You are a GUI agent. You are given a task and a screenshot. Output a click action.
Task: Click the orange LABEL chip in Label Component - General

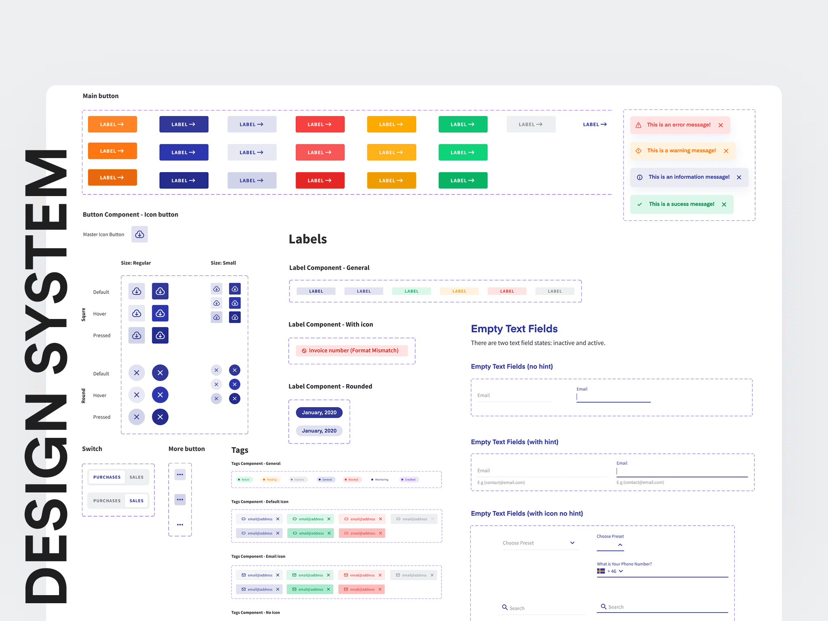pyautogui.click(x=459, y=291)
